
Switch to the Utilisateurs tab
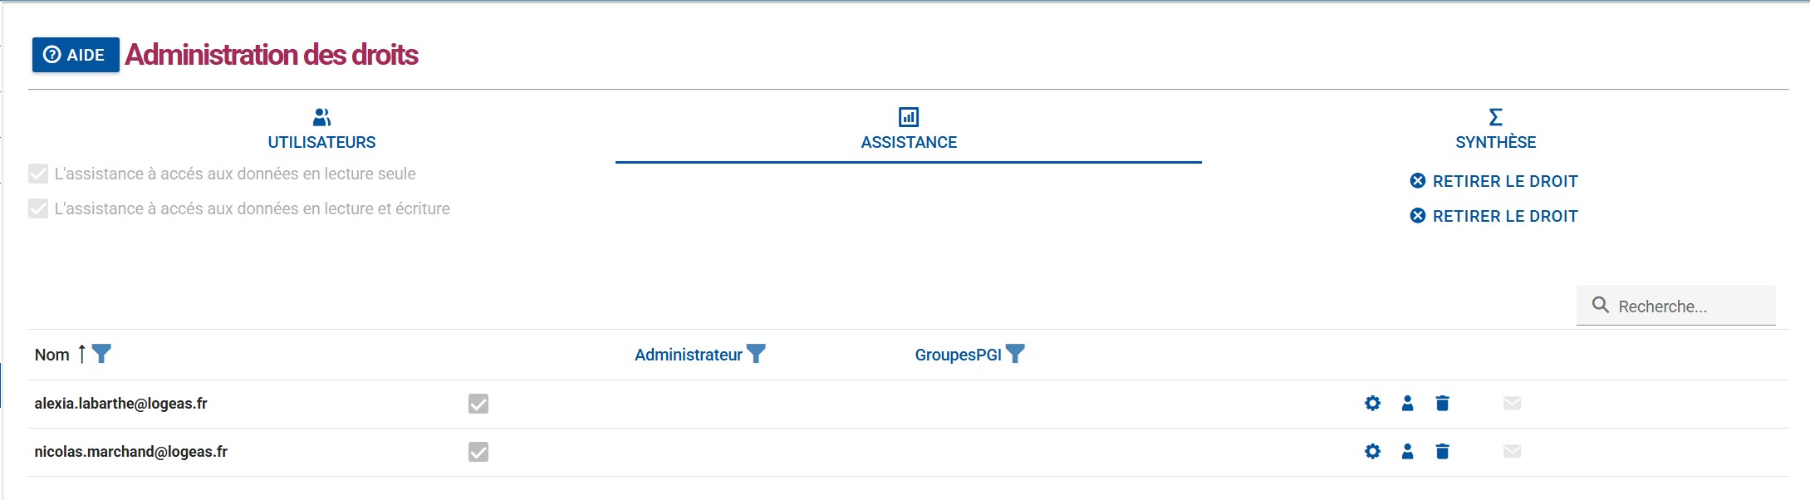pyautogui.click(x=321, y=130)
